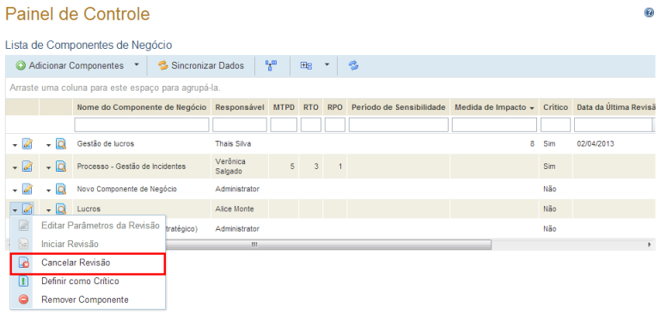This screenshot has height=315, width=660.
Task: Click Adicionar Componentes button
Action: tap(70, 65)
